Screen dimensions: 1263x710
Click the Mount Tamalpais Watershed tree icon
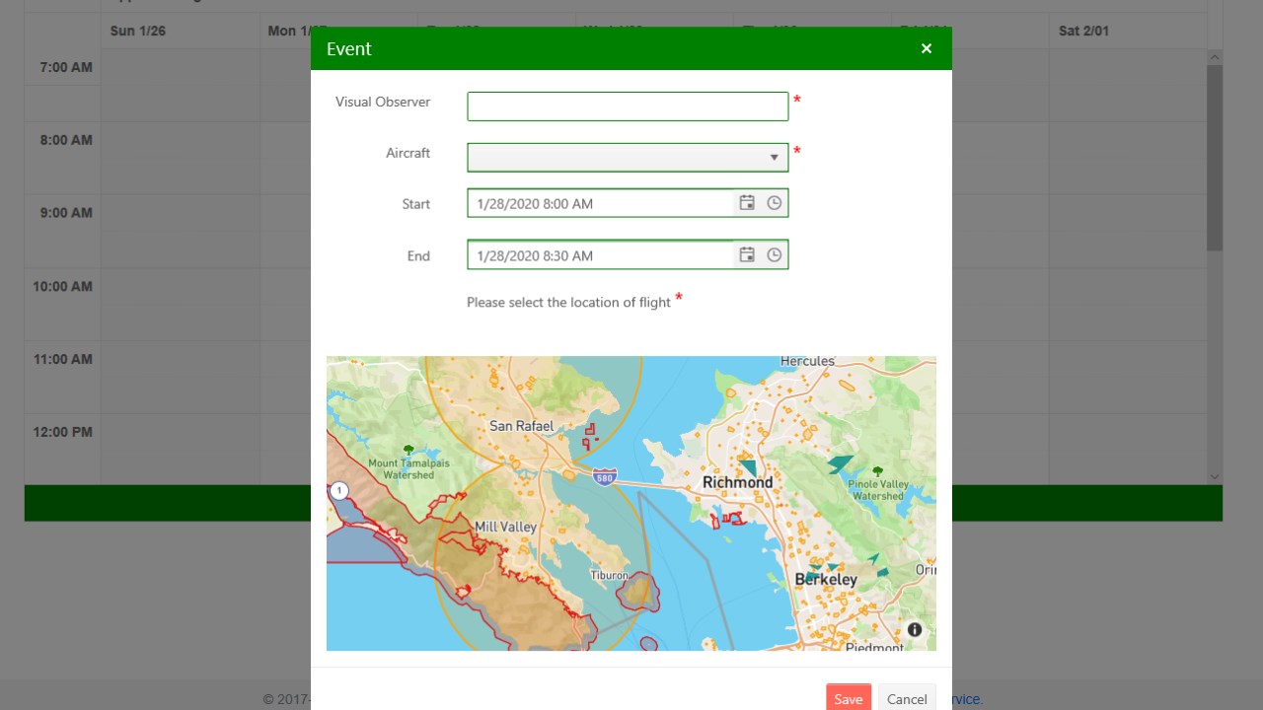(409, 450)
